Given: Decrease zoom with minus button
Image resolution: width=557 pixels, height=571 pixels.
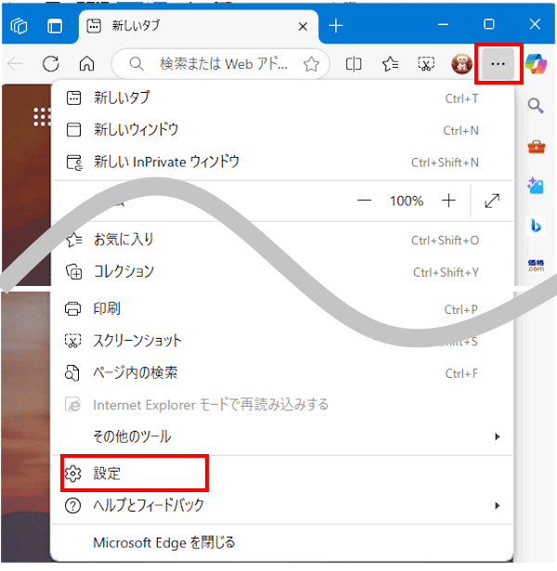Looking at the screenshot, I should click(x=364, y=201).
